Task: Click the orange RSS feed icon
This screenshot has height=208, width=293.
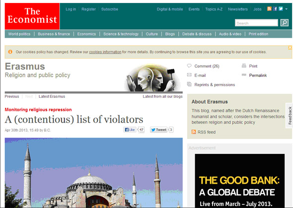Action: [x=194, y=132]
